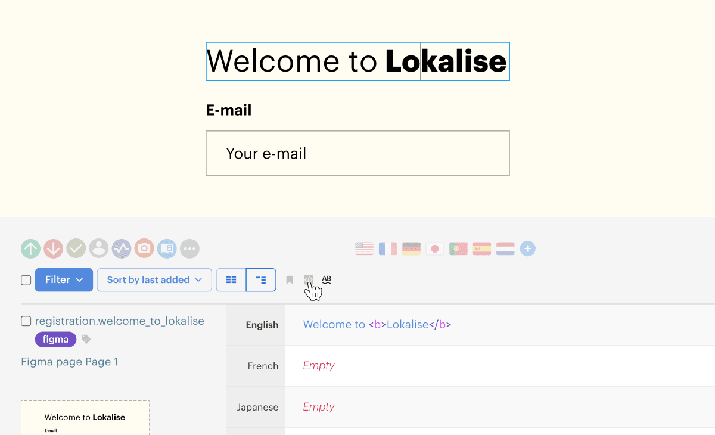This screenshot has width=715, height=435.
Task: Click the Your e-mail input field
Action: [357, 153]
